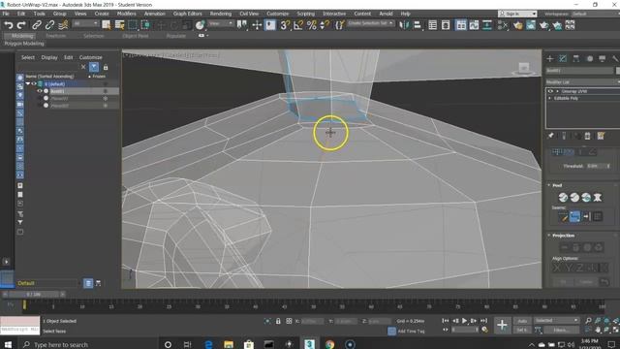
Task: Collapse the 0 (default) layer
Action: coord(28,84)
